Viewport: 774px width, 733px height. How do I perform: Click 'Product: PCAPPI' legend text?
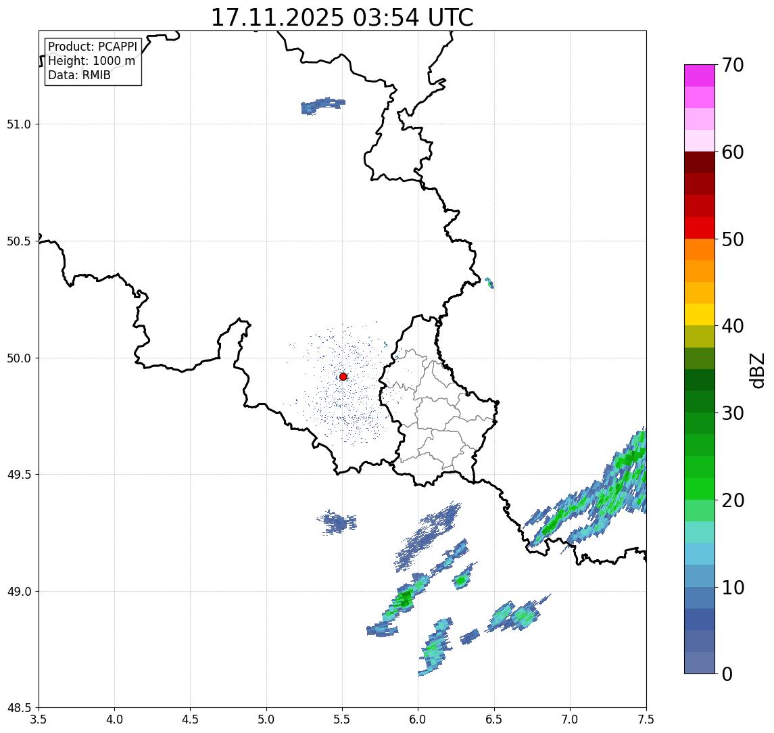(93, 47)
